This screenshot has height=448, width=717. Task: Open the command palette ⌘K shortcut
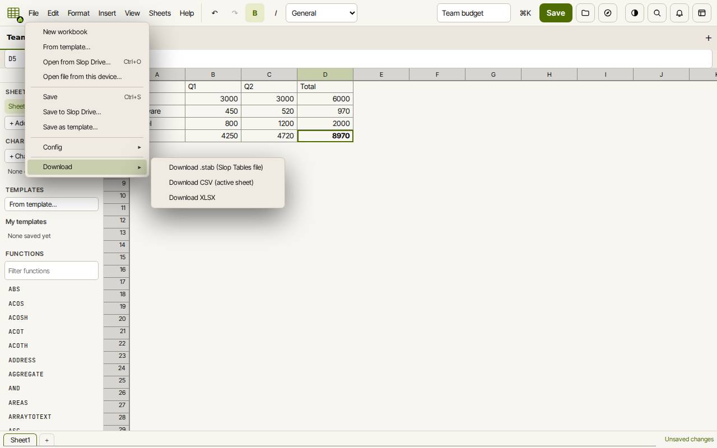525,13
